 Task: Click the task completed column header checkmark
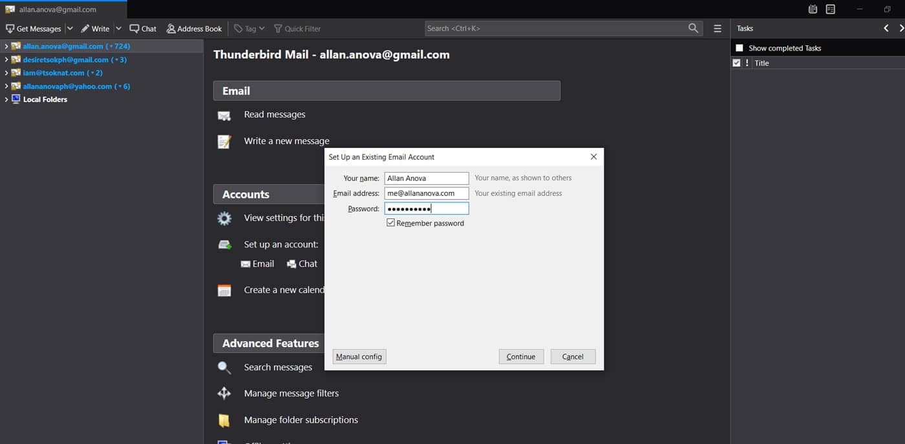(737, 63)
